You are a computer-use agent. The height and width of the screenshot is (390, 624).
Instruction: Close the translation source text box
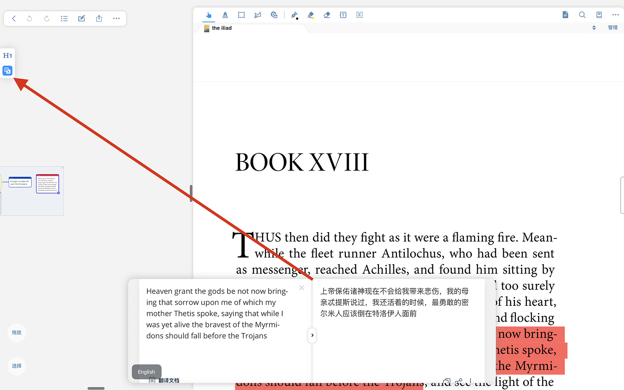[302, 288]
